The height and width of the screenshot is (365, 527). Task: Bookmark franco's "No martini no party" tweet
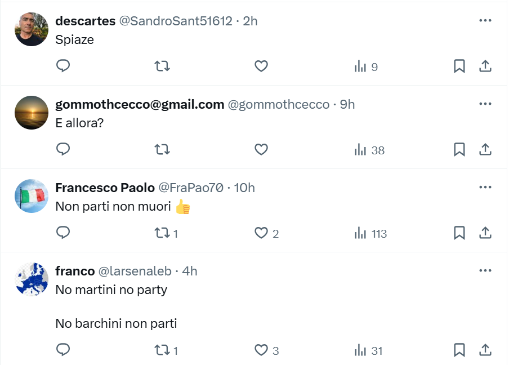click(459, 350)
